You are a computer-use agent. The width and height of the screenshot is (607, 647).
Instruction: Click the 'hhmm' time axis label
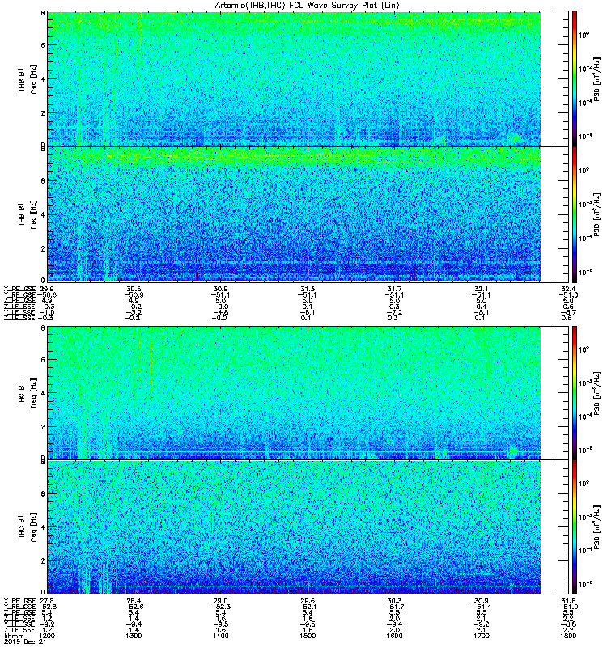click(x=13, y=636)
